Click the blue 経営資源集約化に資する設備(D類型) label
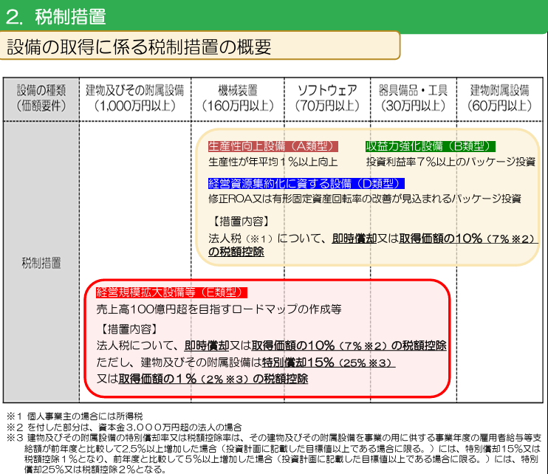The width and height of the screenshot is (548, 474). [x=306, y=184]
